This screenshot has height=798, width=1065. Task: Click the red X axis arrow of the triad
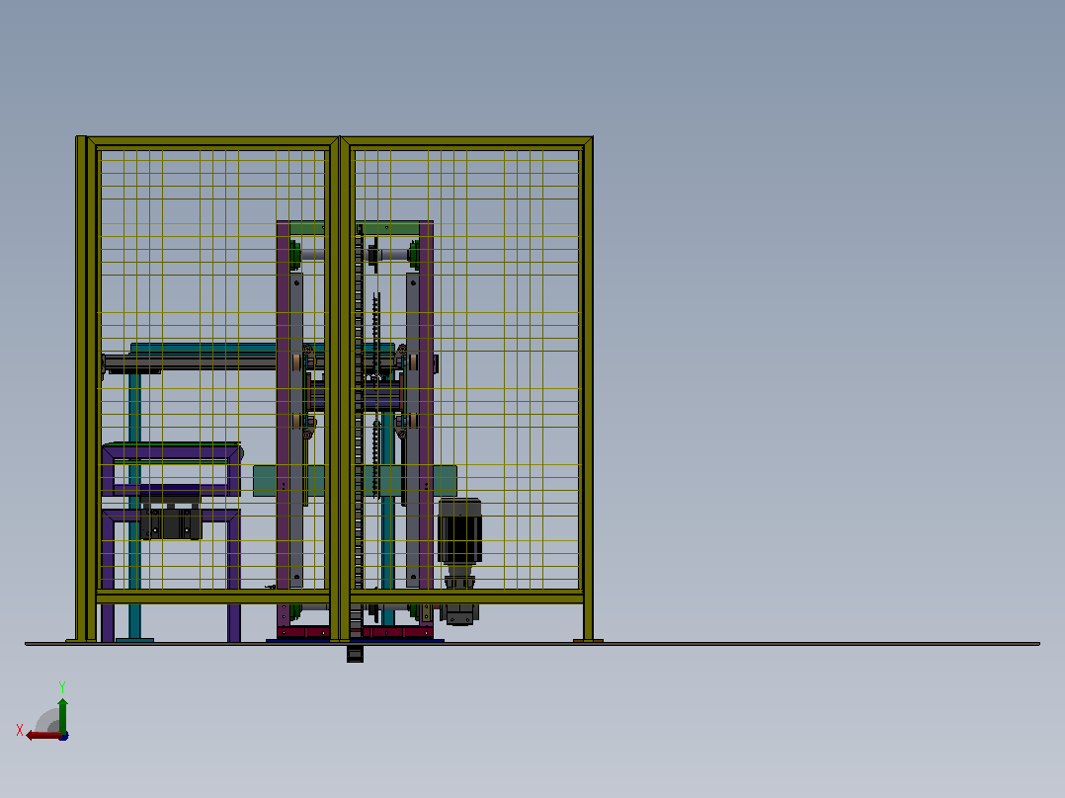tap(43, 736)
